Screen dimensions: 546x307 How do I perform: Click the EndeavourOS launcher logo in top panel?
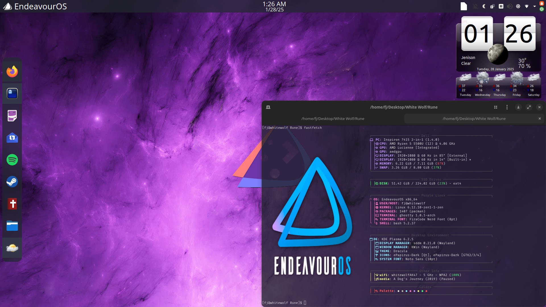pyautogui.click(x=7, y=6)
